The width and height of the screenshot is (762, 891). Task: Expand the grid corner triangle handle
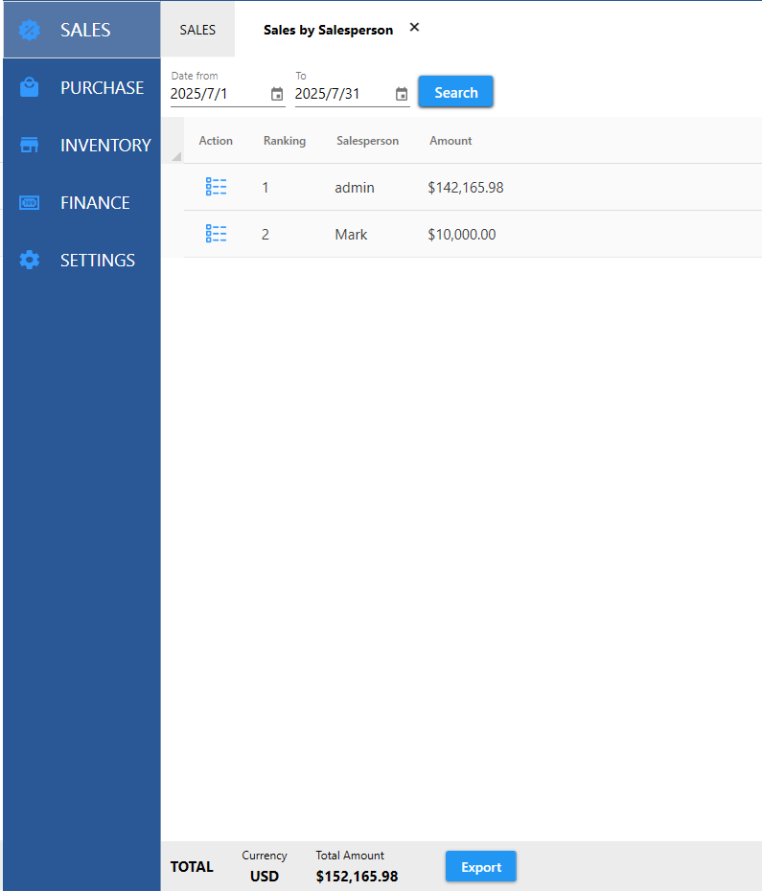click(175, 156)
